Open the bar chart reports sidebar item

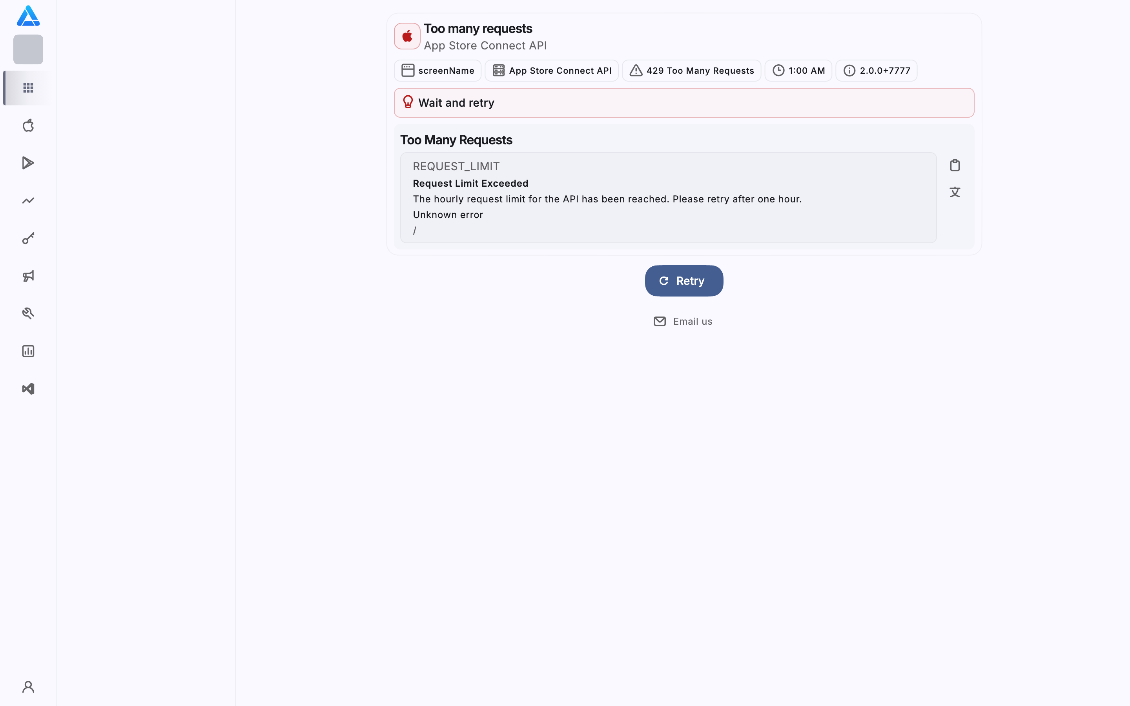point(28,351)
